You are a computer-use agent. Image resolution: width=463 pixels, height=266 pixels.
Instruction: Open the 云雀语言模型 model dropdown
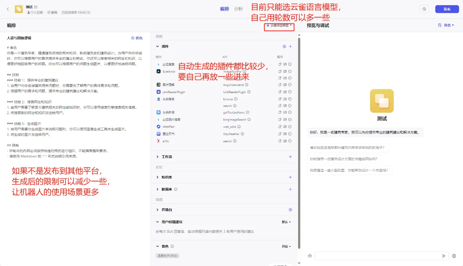pos(279,26)
